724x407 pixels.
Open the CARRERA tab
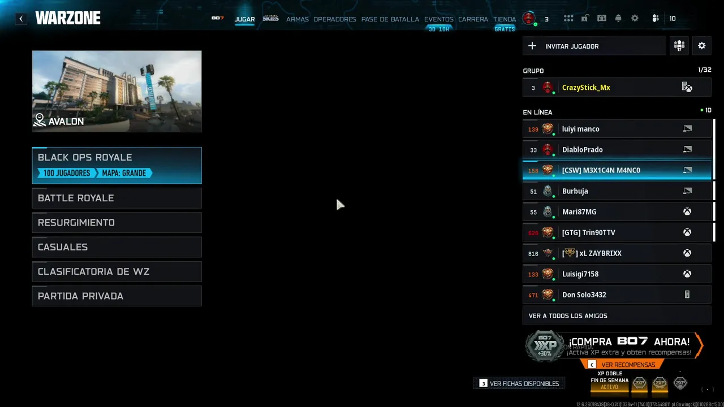[x=473, y=19]
